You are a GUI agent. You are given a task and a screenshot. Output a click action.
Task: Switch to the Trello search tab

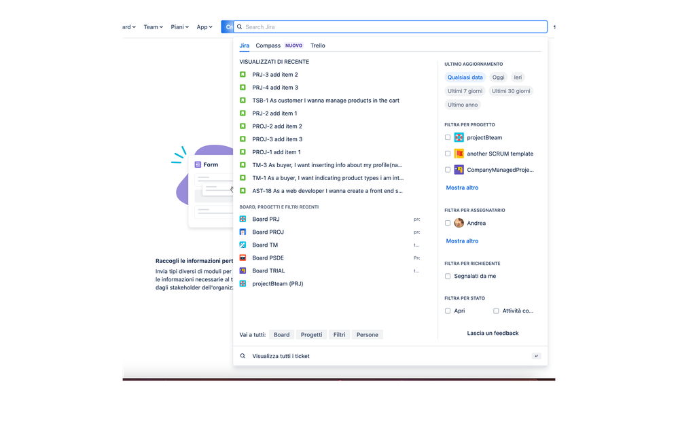318,46
